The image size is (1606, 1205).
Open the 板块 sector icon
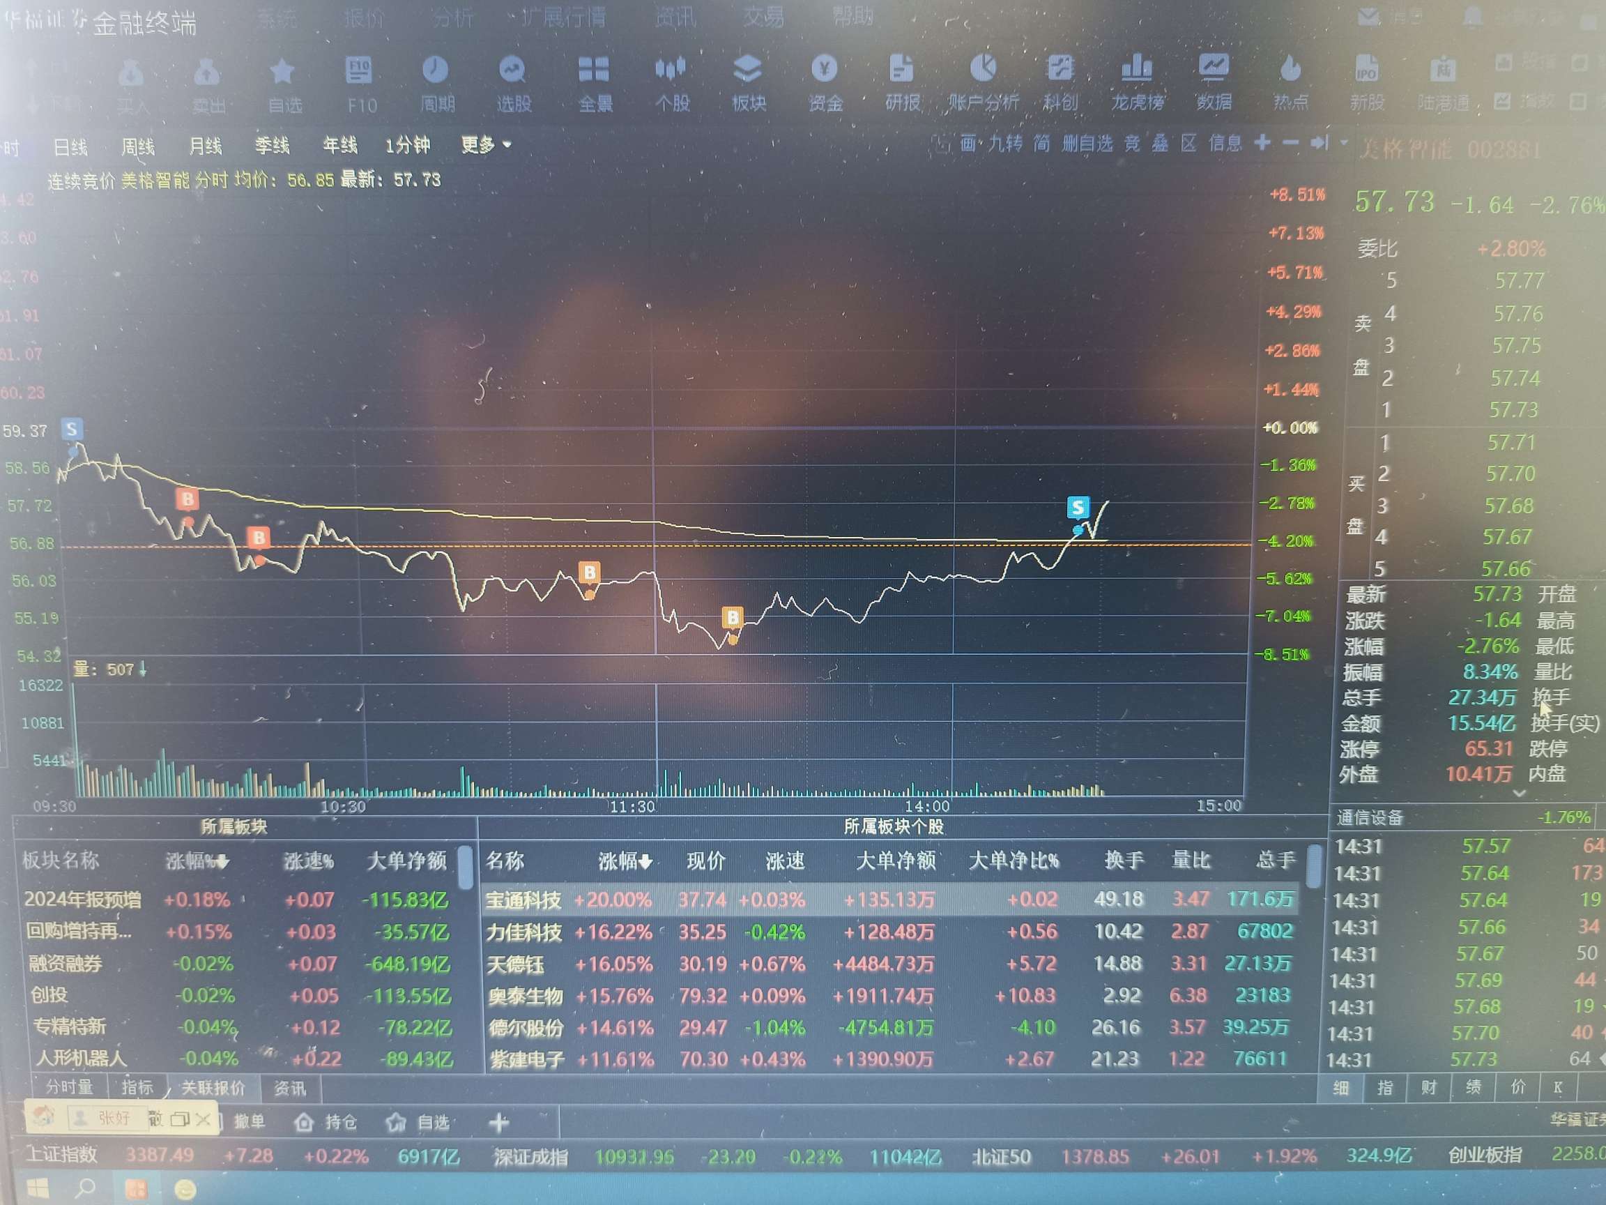click(x=748, y=70)
